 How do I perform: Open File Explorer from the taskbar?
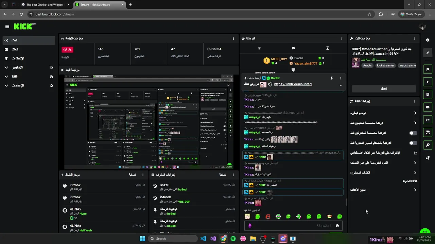pos(253,239)
